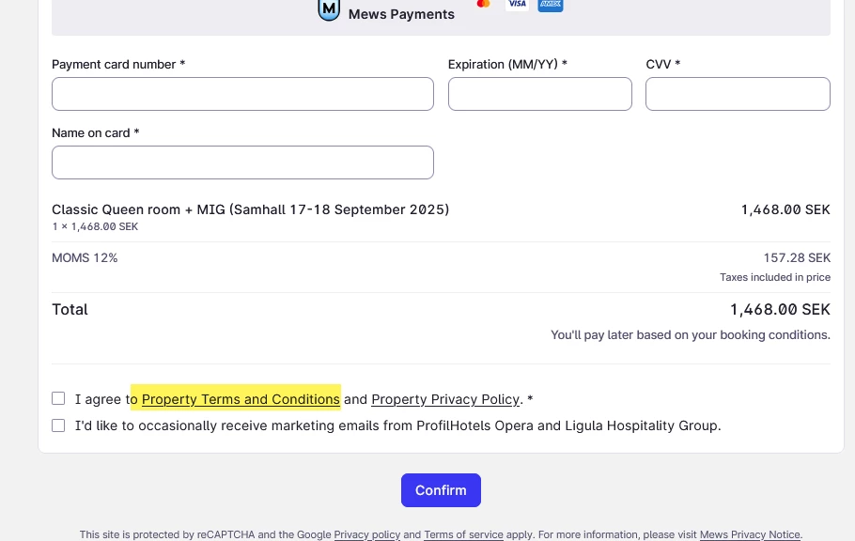855x541 pixels.
Task: Focus the Name on card field
Action: coord(242,162)
